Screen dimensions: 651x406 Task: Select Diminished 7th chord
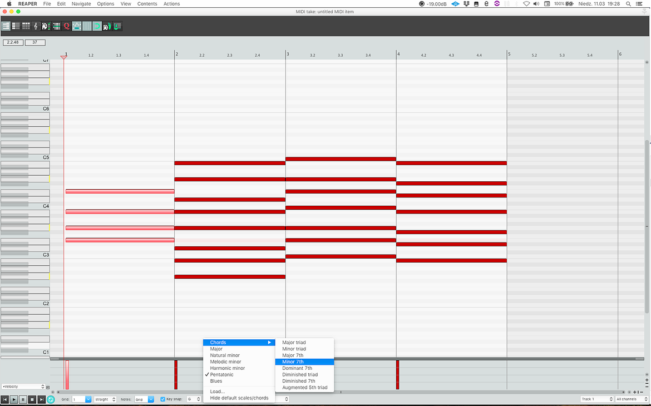(x=304, y=381)
